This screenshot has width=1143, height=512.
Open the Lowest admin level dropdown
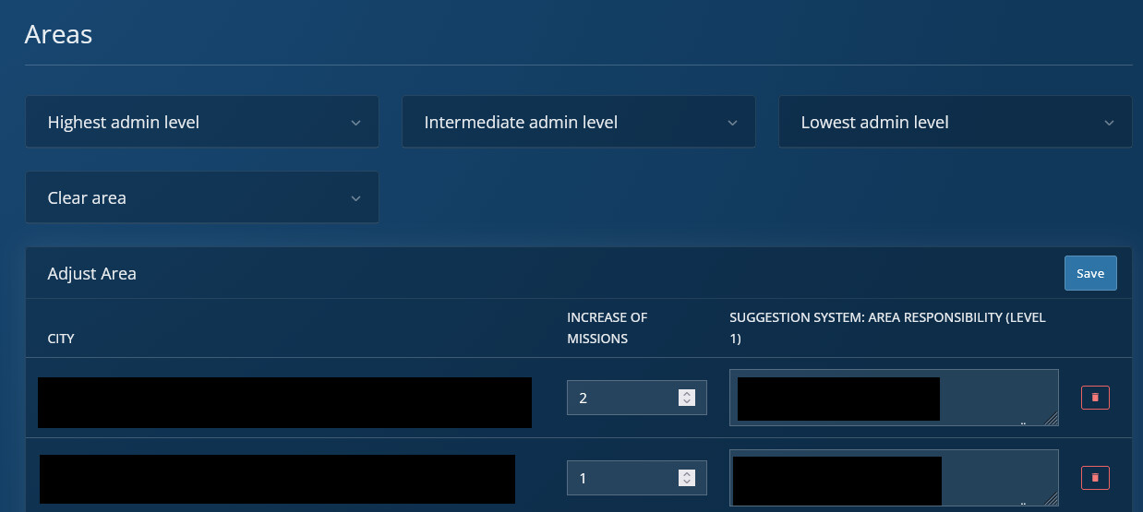click(x=955, y=122)
